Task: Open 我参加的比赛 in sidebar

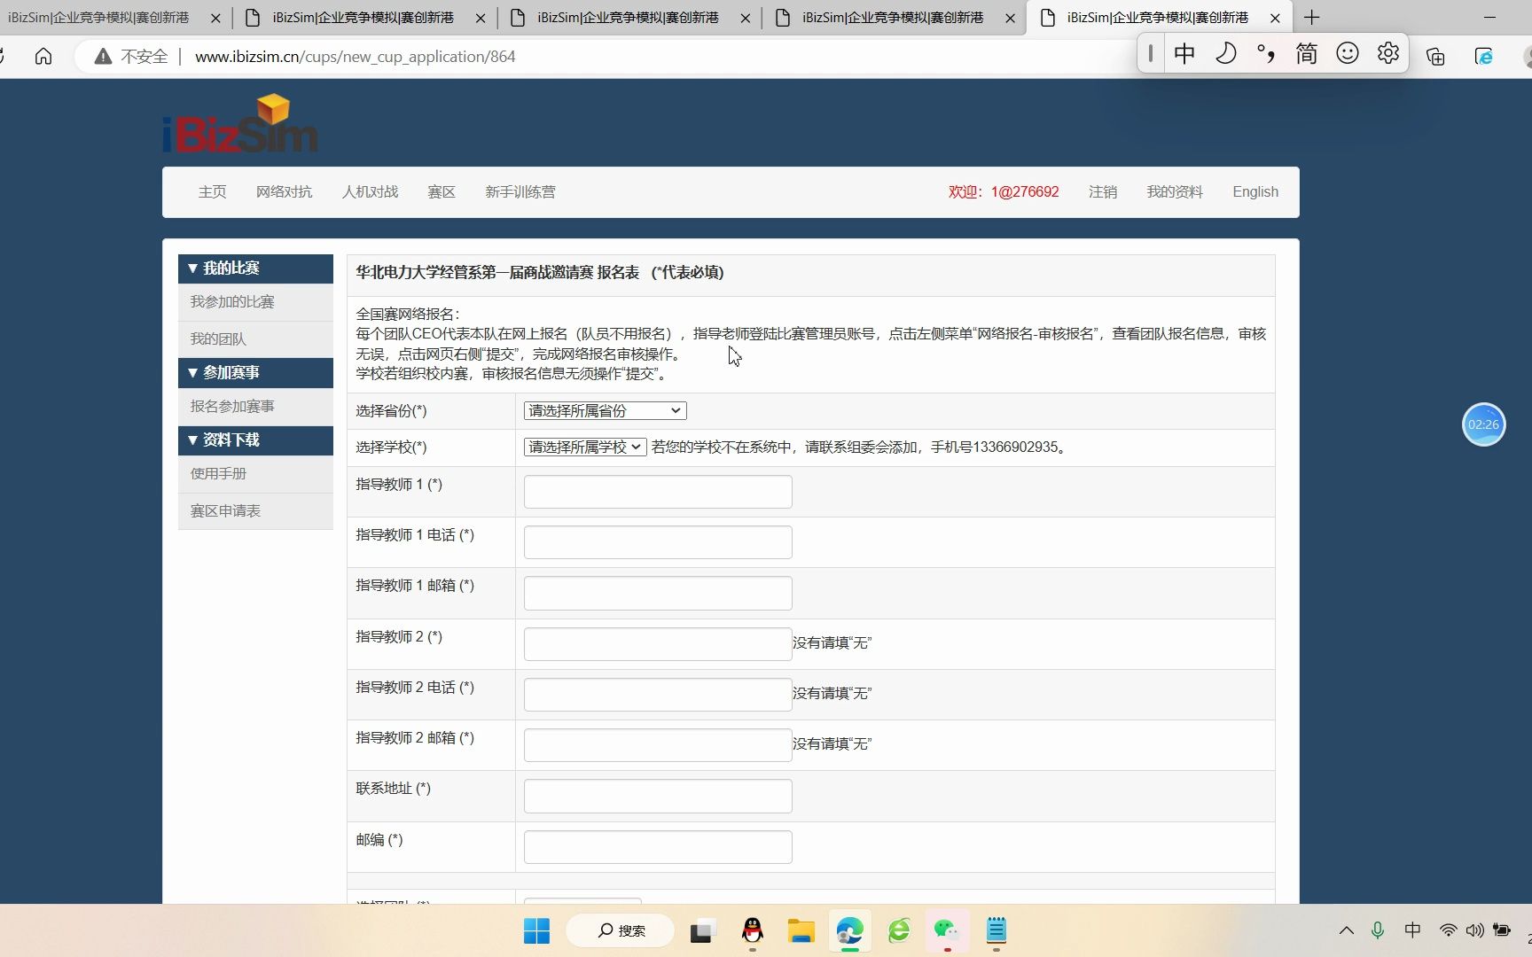Action: (255, 302)
